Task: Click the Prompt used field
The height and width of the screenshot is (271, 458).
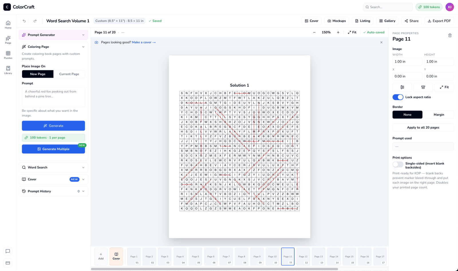Action: (x=423, y=147)
